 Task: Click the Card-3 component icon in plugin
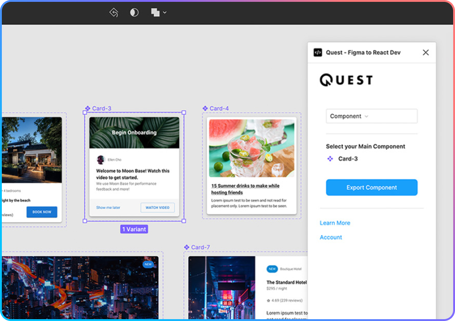pyautogui.click(x=330, y=159)
